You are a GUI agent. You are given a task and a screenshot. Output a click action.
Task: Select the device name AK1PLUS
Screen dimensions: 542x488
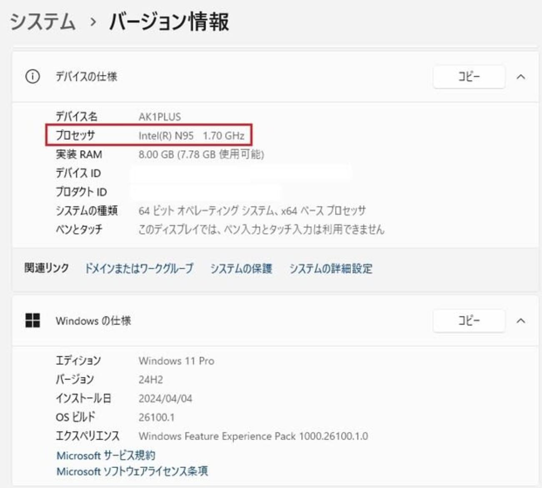coord(160,117)
